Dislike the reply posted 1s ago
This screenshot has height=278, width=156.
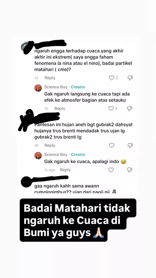pyautogui.click(x=130, y=170)
